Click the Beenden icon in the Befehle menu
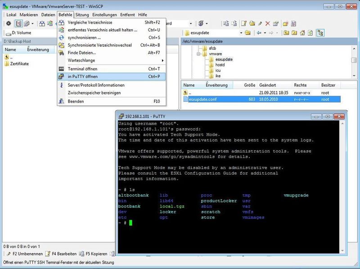Screen dimensions: 360x269 click(x=61, y=101)
